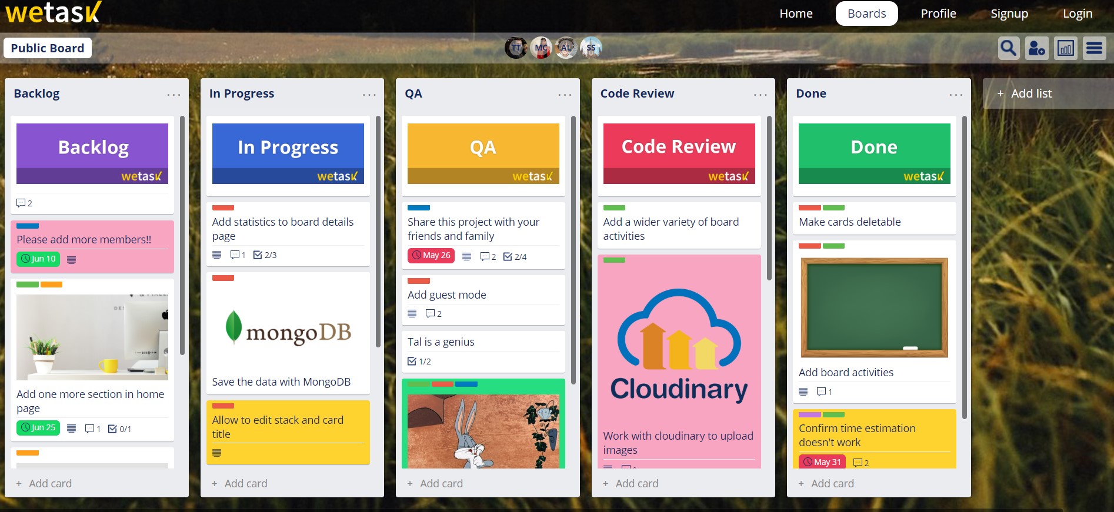This screenshot has height=512, width=1114.
Task: Open the Save the data with MongoDB card
Action: click(288, 333)
